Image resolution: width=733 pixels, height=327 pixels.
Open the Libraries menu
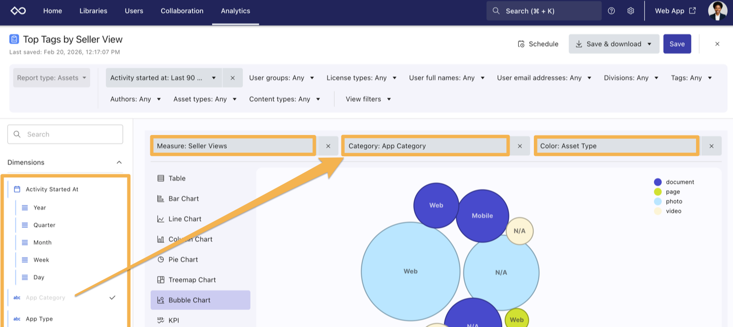[93, 11]
